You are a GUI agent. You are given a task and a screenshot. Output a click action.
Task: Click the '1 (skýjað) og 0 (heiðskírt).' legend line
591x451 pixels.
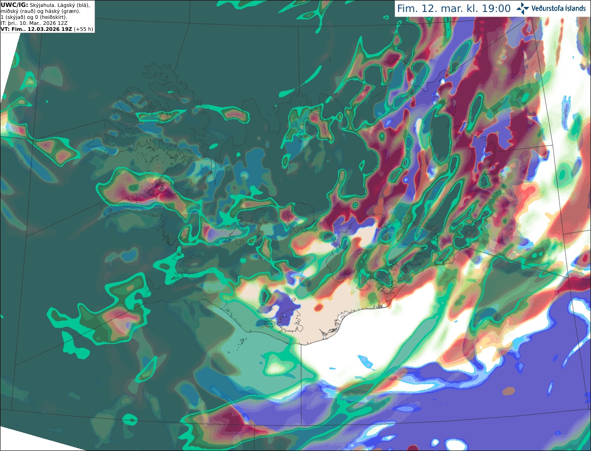[34, 17]
